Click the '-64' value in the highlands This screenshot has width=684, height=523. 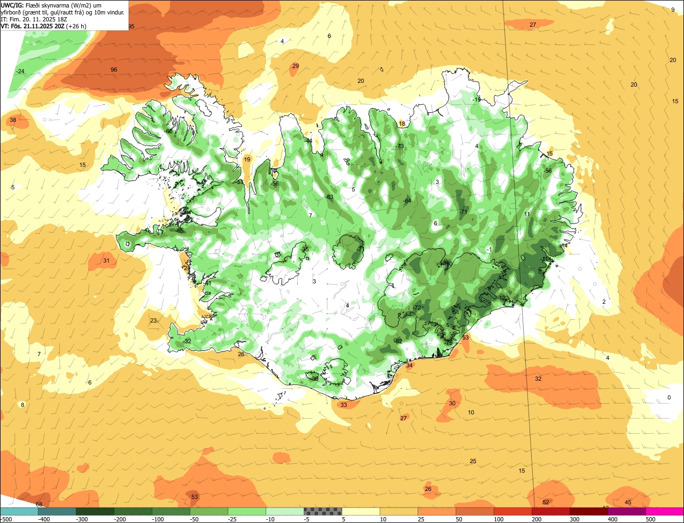(408, 201)
